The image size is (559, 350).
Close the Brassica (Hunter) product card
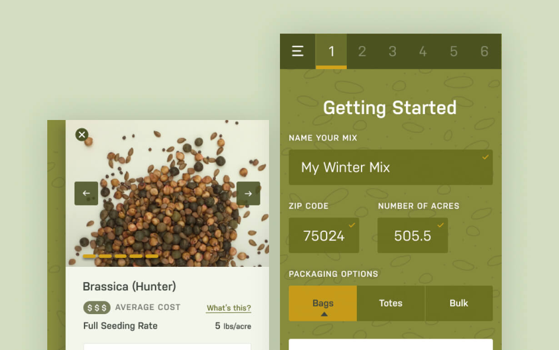click(82, 135)
